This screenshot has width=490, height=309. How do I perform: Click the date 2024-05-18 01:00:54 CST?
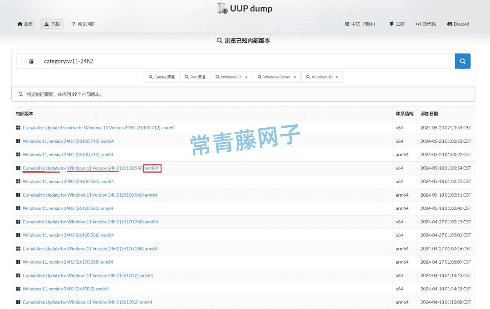446,168
